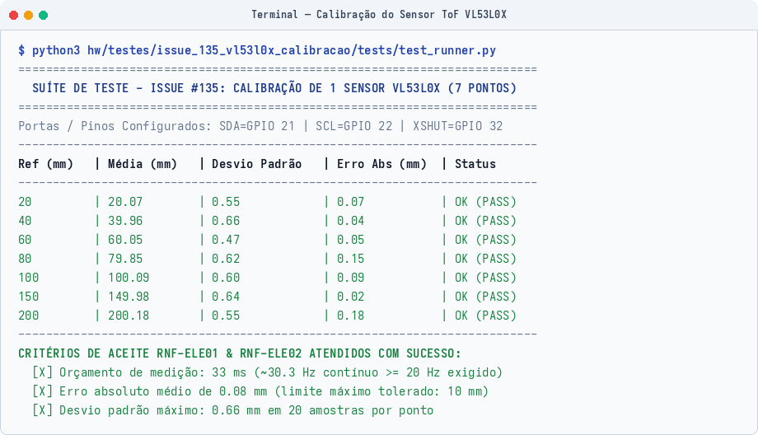Click OK (PASS) status in the 200 mm row

point(485,316)
